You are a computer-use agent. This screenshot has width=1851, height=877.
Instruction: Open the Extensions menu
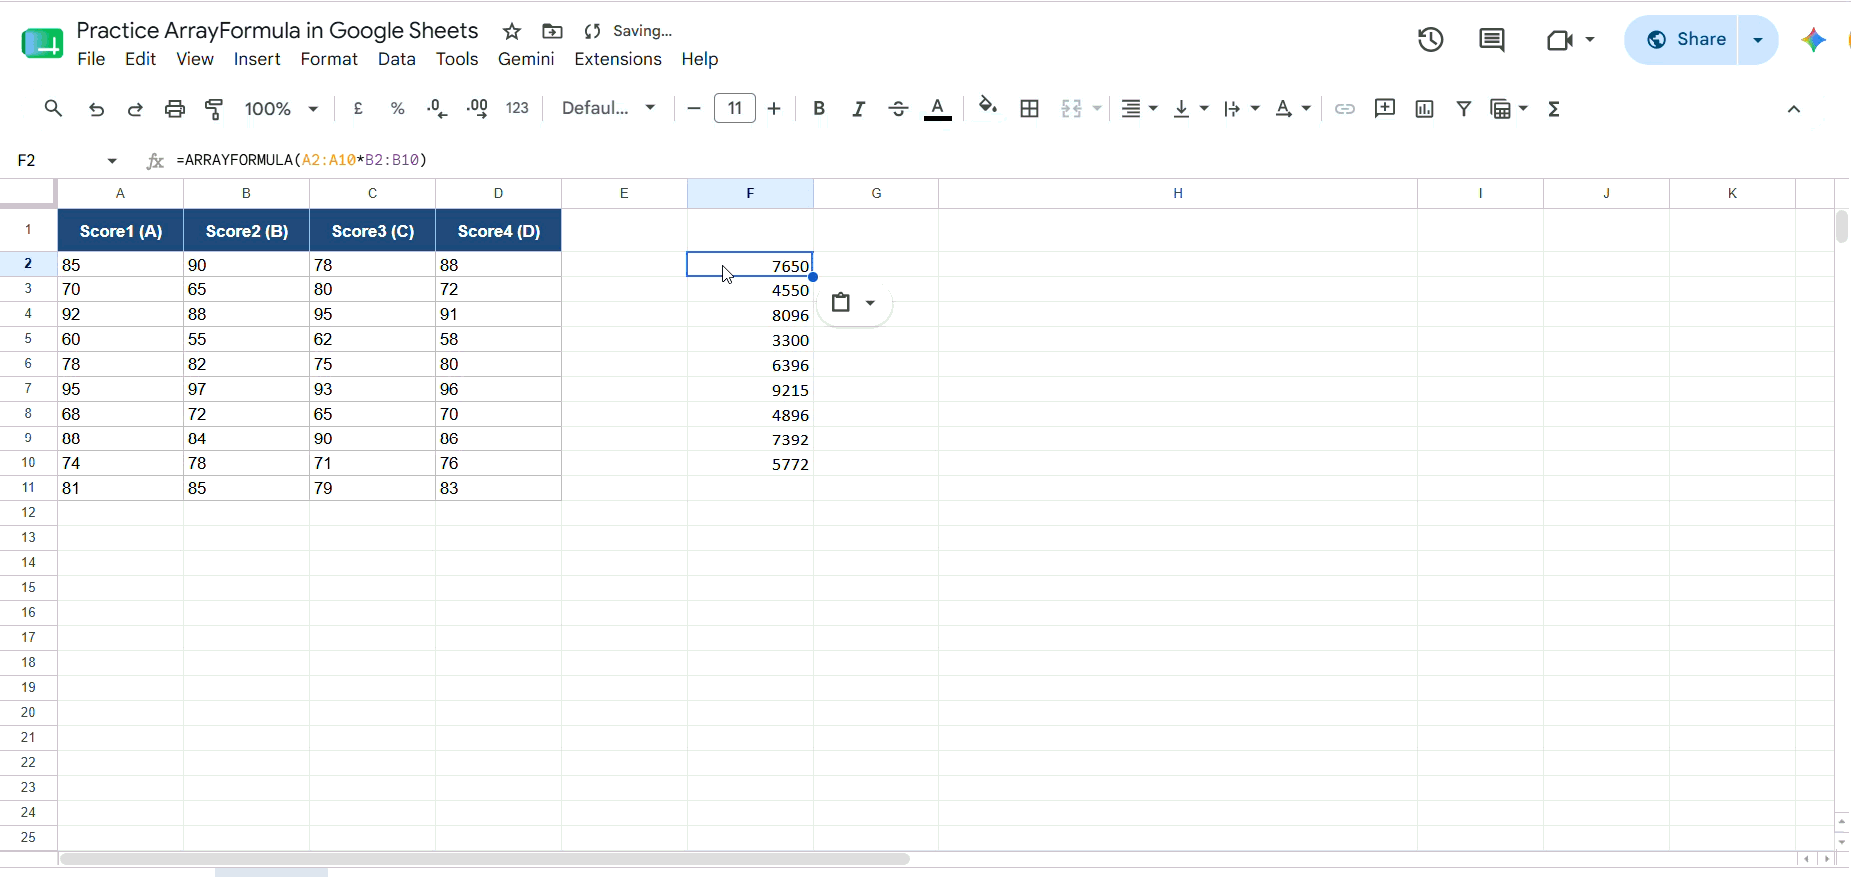click(617, 59)
